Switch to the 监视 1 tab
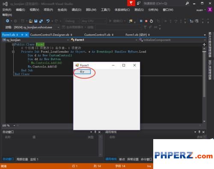 point(34,159)
